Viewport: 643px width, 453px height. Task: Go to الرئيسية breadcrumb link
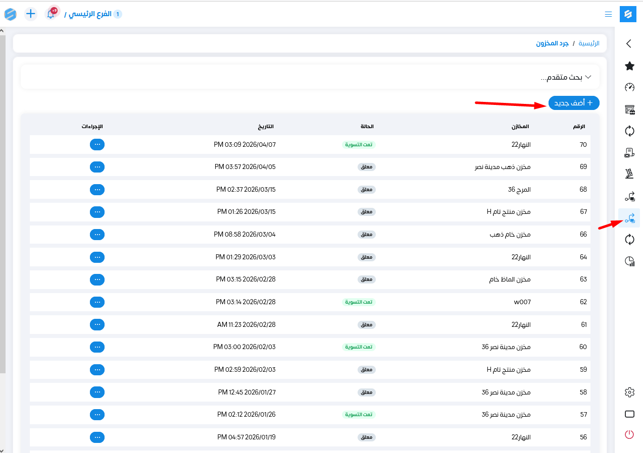coord(589,43)
